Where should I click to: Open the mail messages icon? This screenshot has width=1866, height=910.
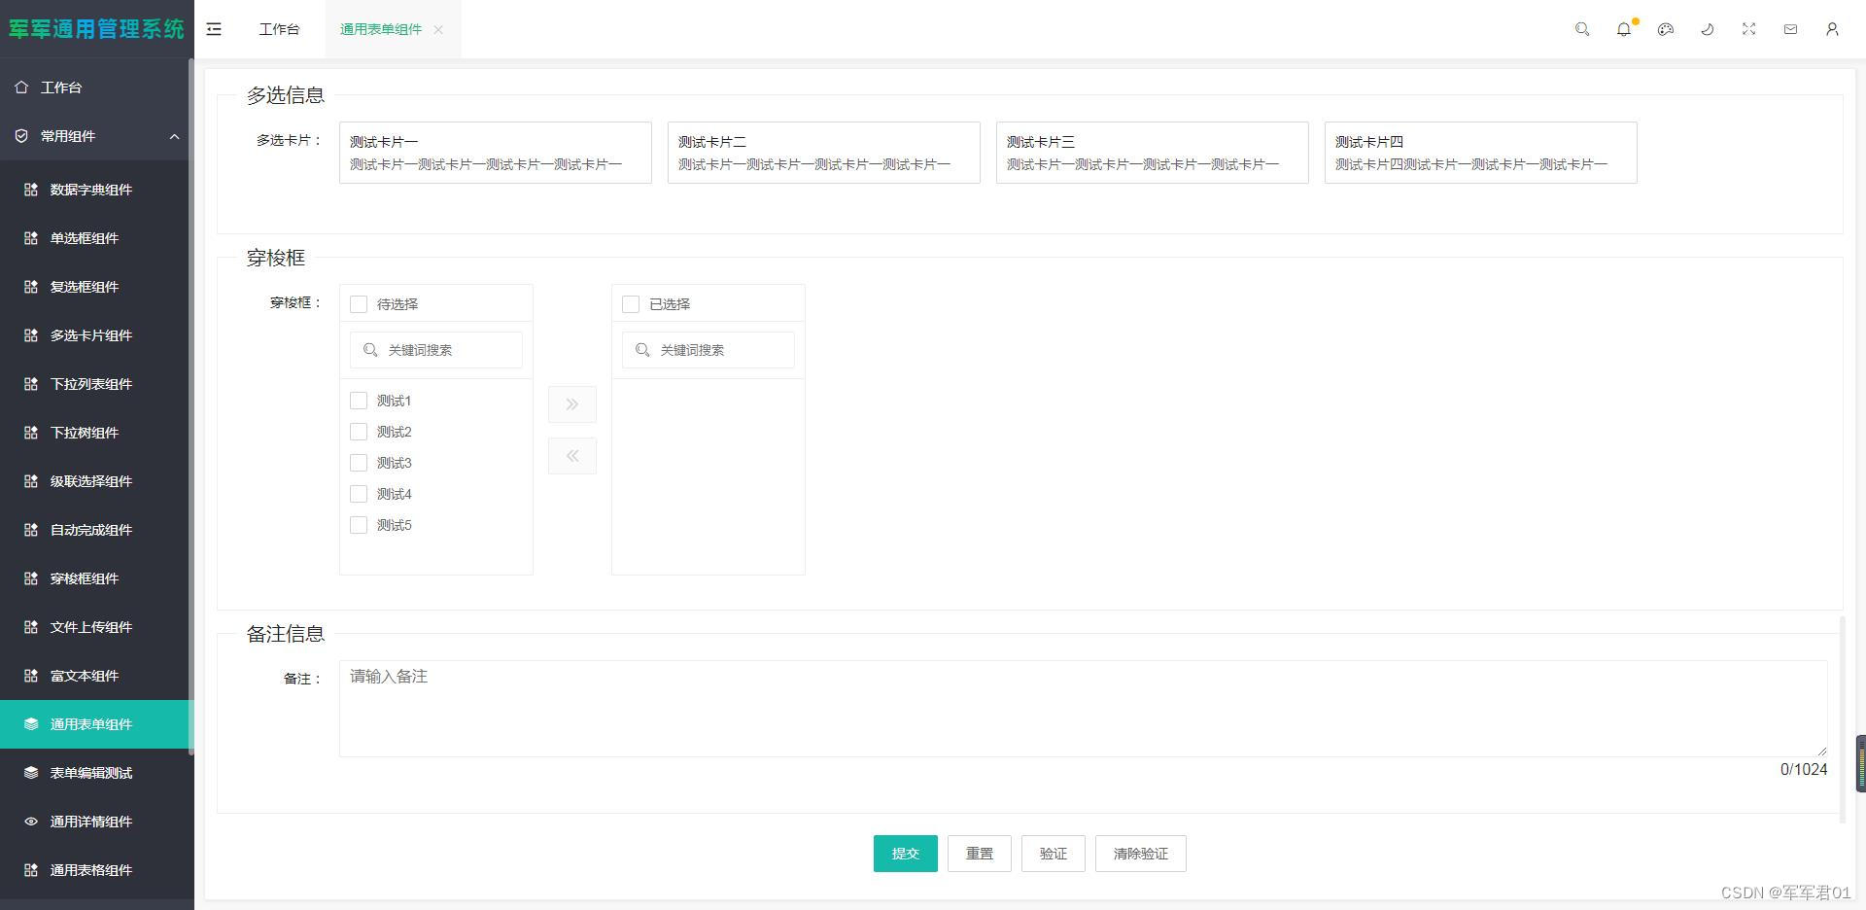[1790, 29]
